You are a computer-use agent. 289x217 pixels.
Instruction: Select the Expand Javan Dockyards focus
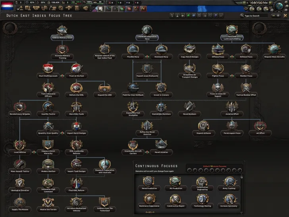[147, 70]
